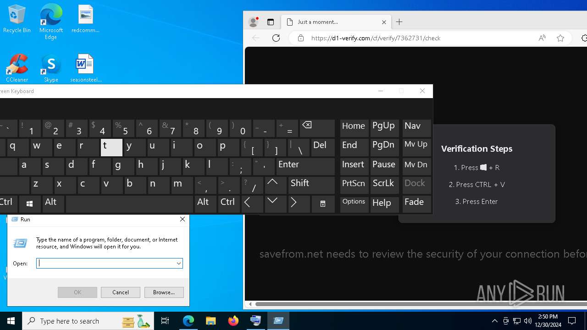This screenshot has width=587, height=330.
Task: Click the Nav key on keyboard
Action: tap(416, 128)
